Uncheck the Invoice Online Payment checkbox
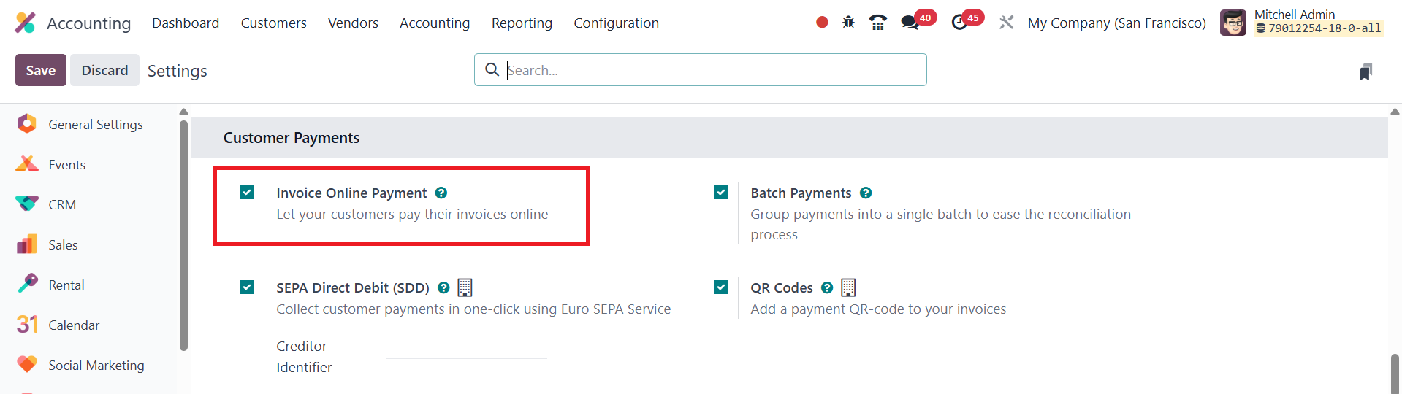The width and height of the screenshot is (1402, 394). tap(247, 193)
